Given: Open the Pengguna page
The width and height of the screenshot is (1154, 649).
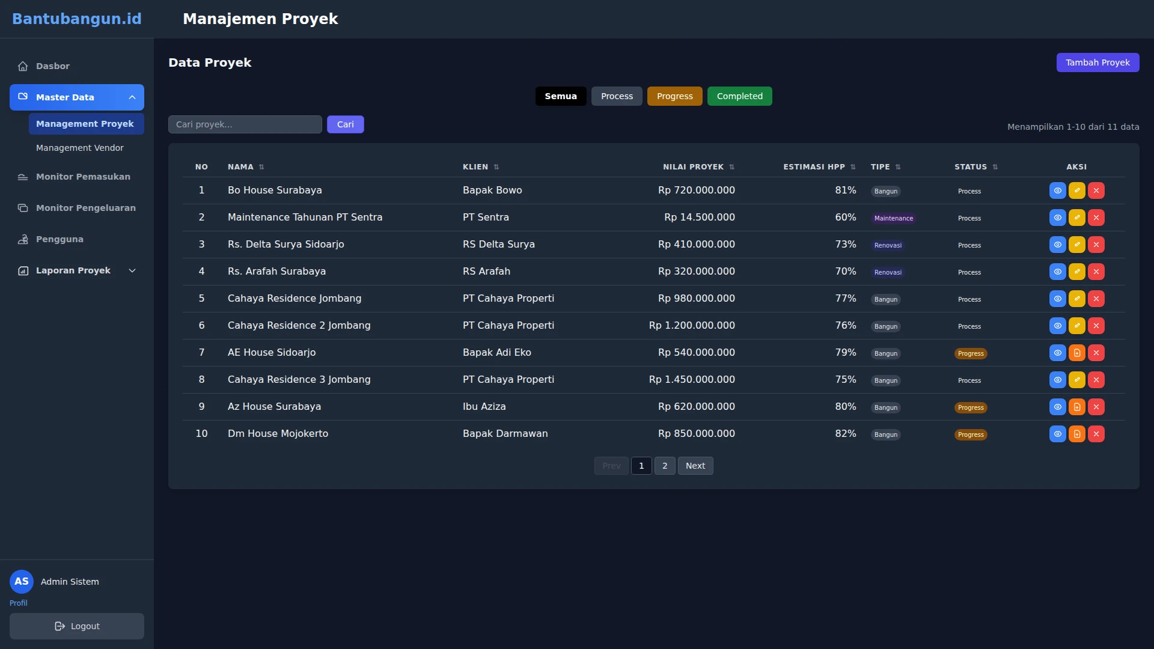Looking at the screenshot, I should tap(77, 239).
